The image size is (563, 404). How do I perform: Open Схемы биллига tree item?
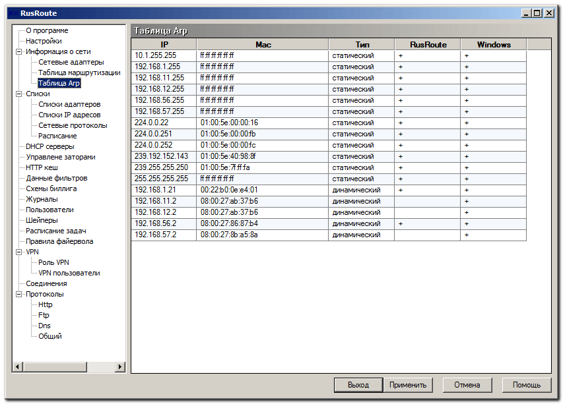tap(51, 188)
